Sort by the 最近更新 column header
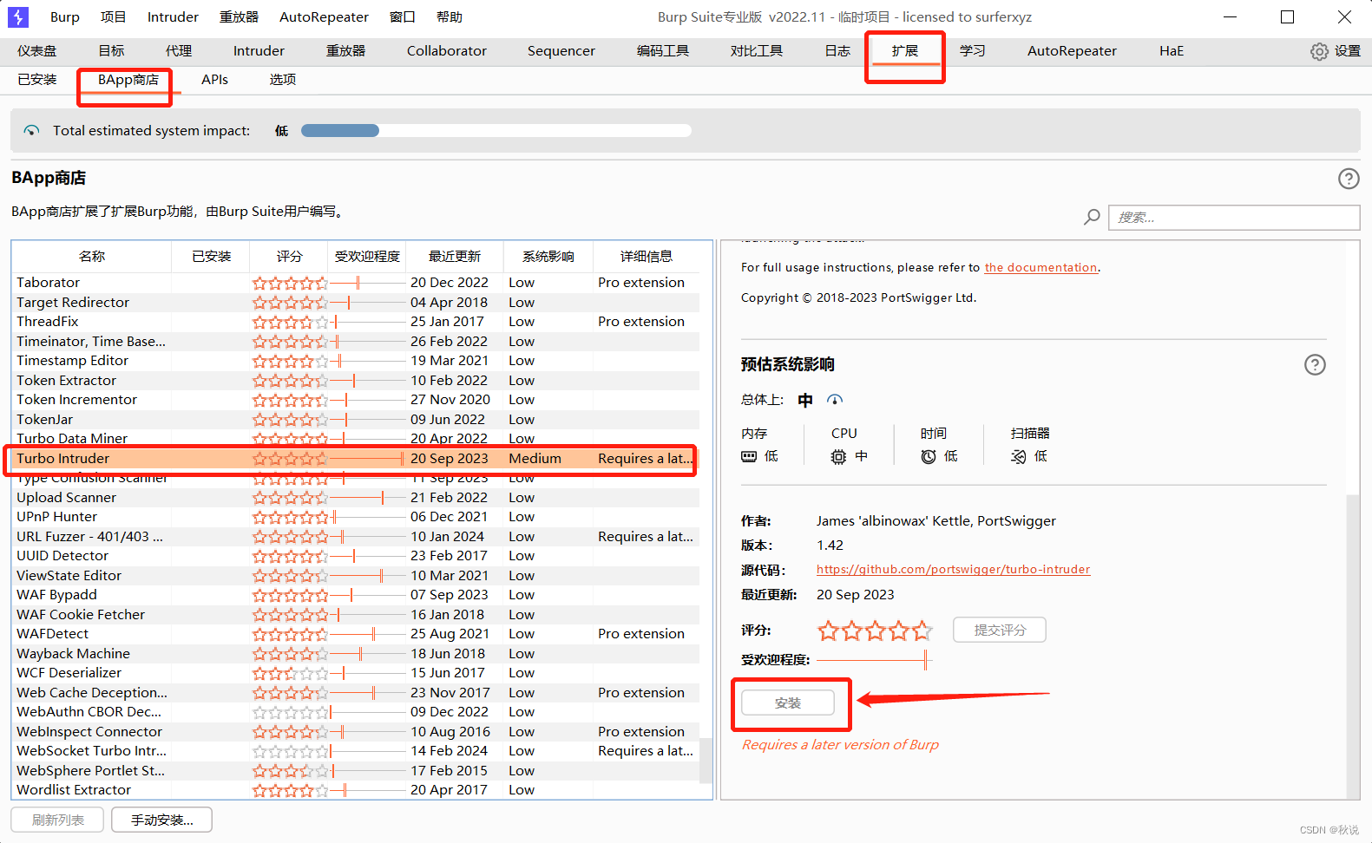 tap(455, 256)
